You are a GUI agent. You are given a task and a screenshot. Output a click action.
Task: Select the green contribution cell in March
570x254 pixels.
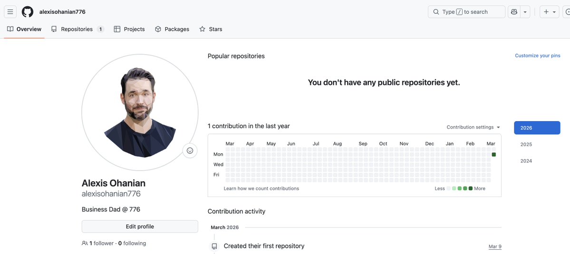(494, 154)
